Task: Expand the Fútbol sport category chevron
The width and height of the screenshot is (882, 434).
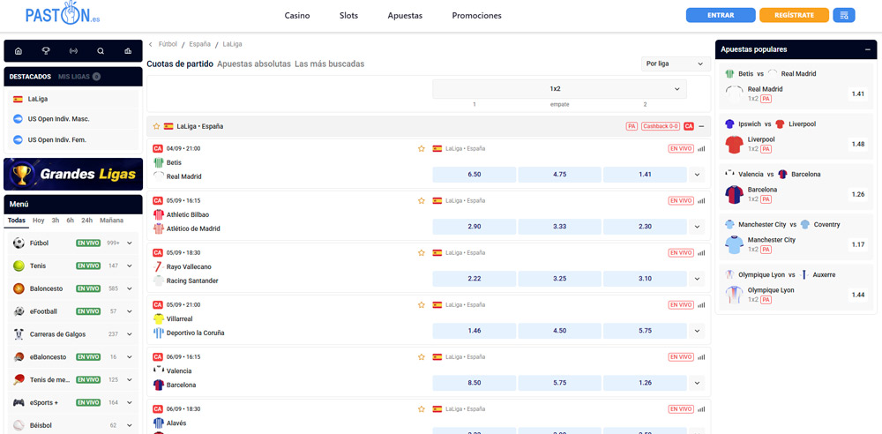Action: point(130,243)
